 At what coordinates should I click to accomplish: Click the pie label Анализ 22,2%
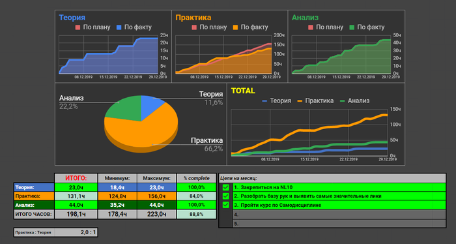[71, 102]
